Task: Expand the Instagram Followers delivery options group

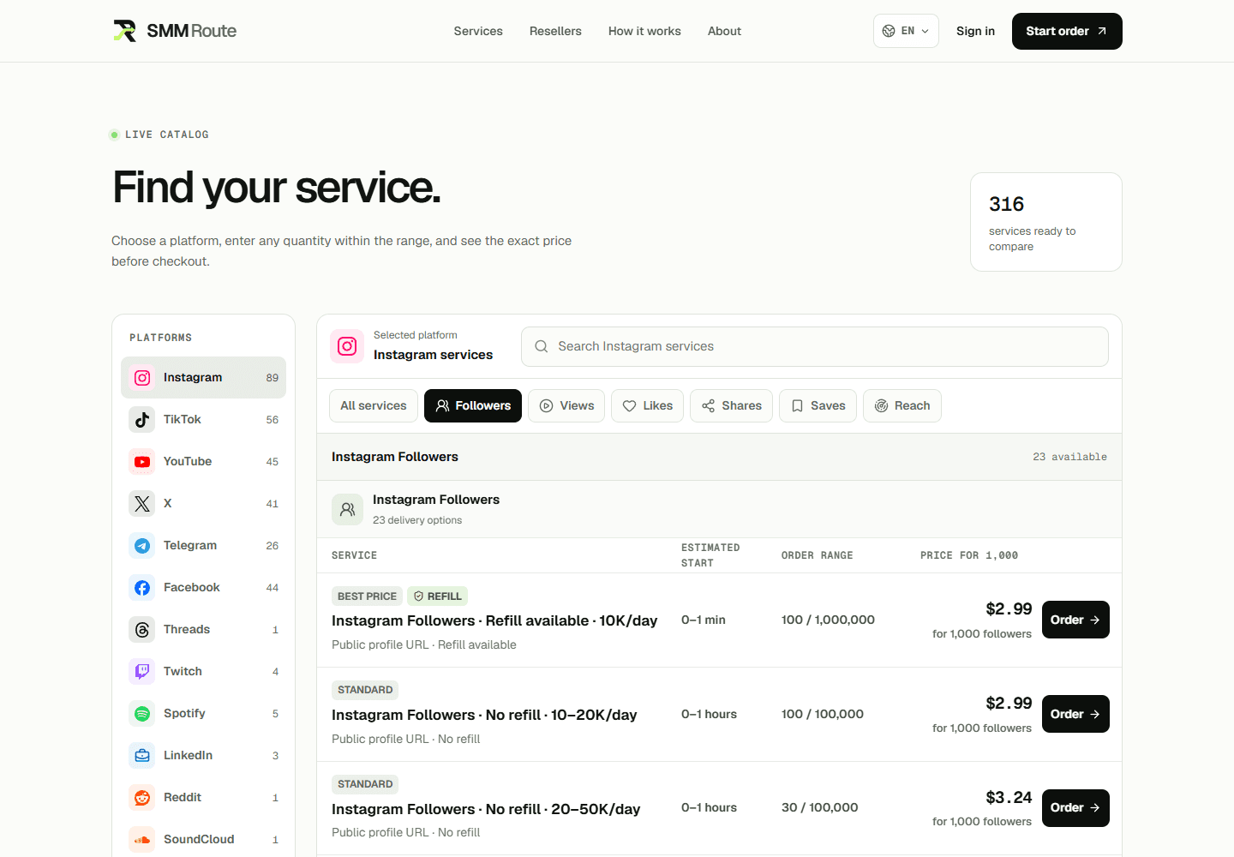Action: click(x=719, y=509)
